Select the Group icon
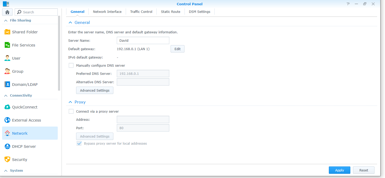Viewport: 385px width, 178px height. pyautogui.click(x=7, y=71)
